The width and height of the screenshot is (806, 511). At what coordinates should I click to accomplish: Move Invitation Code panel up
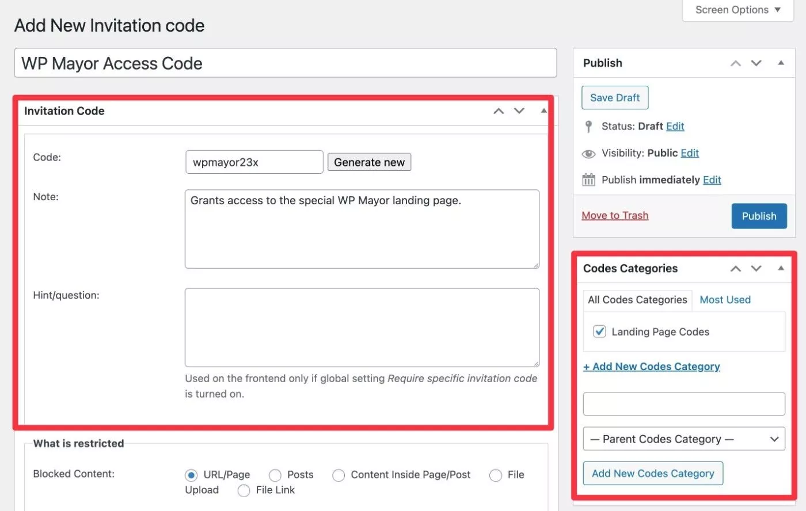(499, 111)
